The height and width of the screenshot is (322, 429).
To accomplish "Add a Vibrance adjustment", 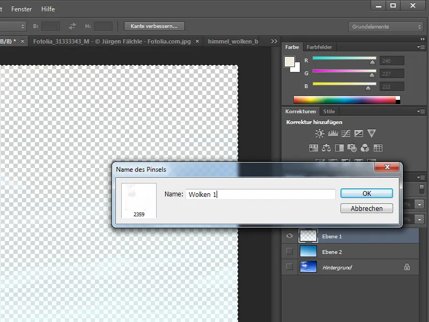I will [x=372, y=133].
